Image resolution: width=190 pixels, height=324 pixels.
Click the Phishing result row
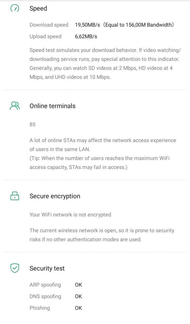click(x=40, y=308)
